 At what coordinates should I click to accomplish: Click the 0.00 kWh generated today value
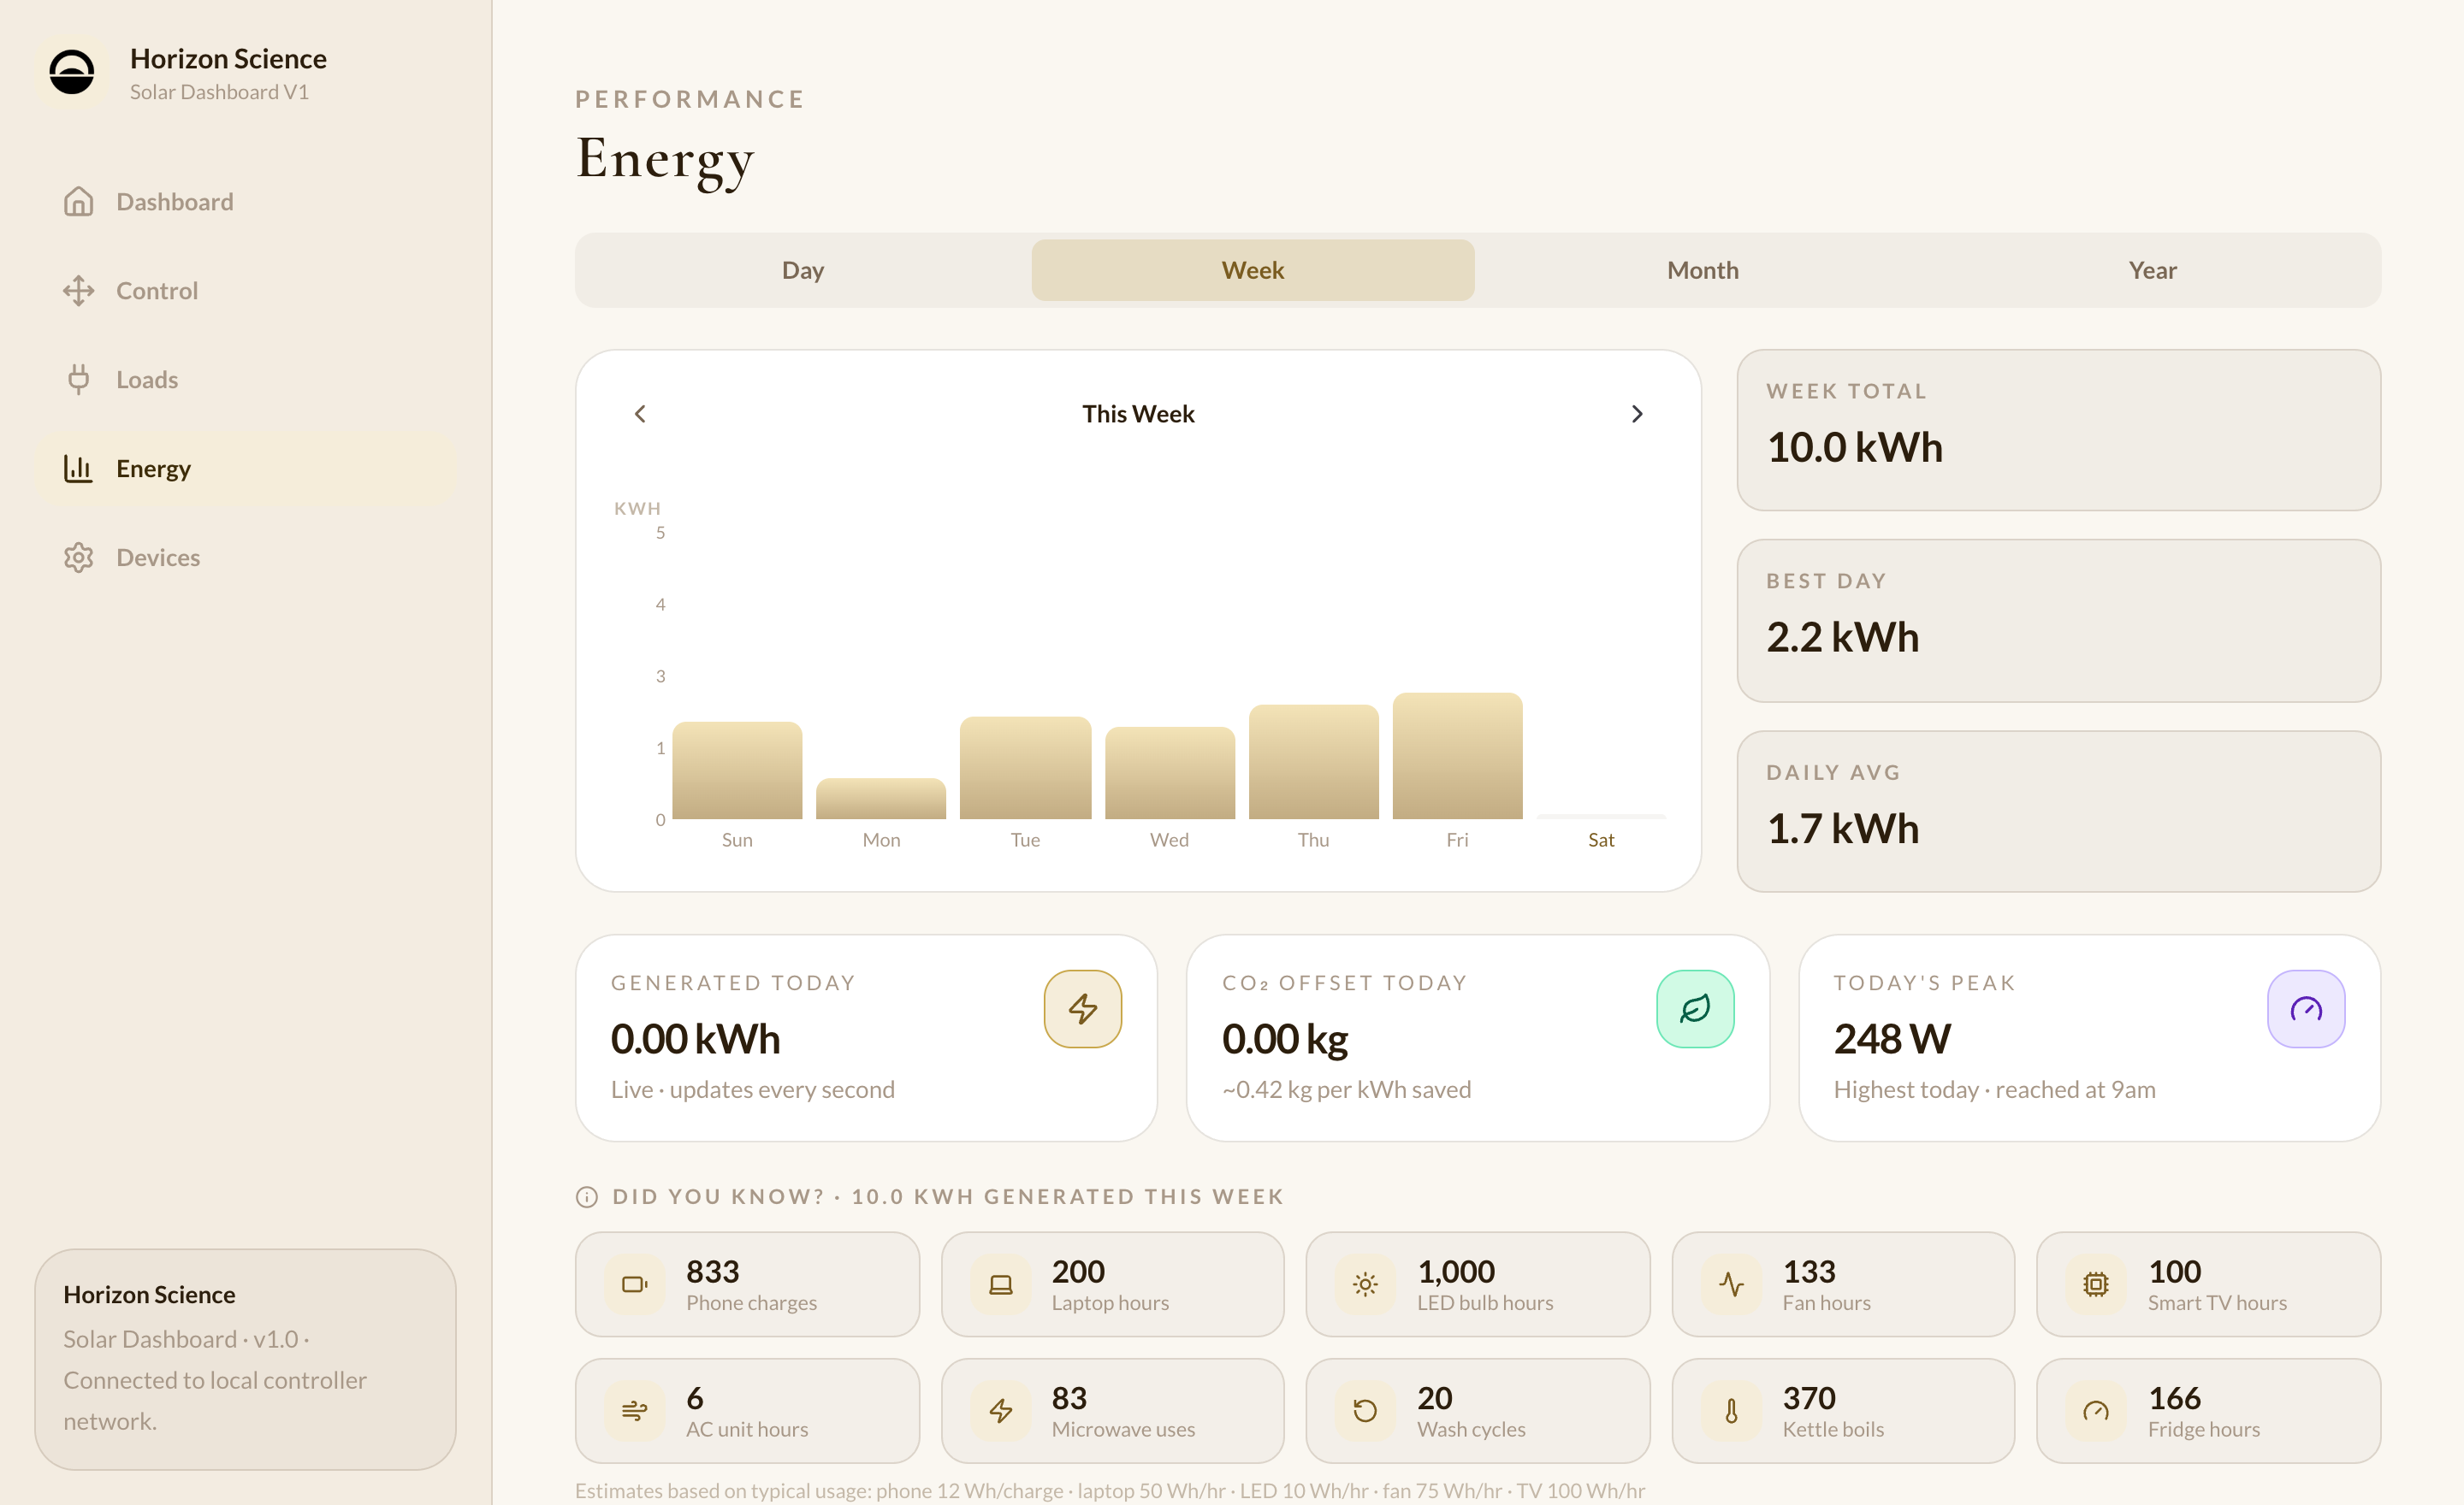pyautogui.click(x=695, y=1039)
